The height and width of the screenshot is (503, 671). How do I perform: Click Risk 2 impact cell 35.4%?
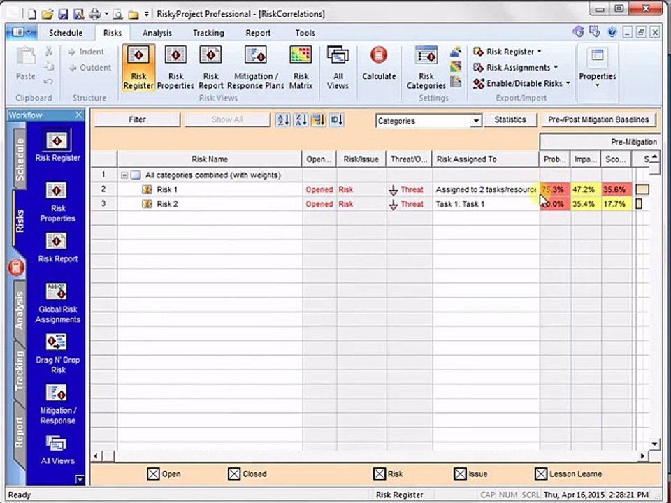(x=586, y=204)
